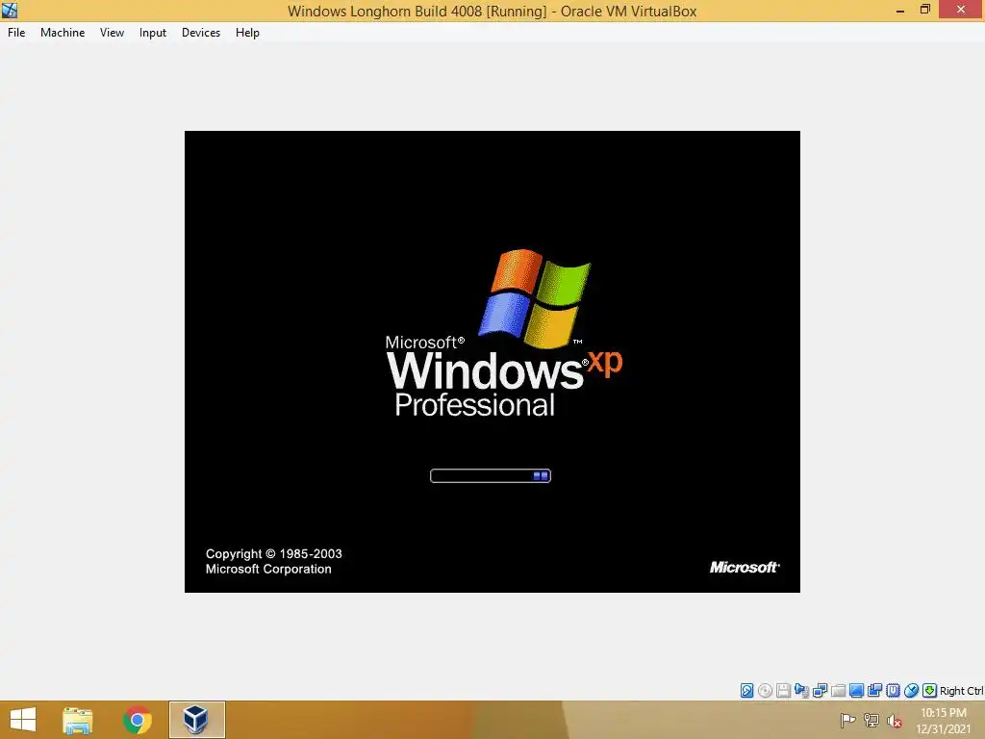This screenshot has width=985, height=739.
Task: Click the Windows XP boot progress bar
Action: point(491,475)
